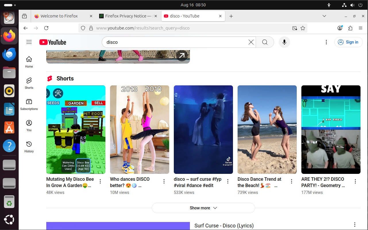The height and width of the screenshot is (230, 368).
Task: Open YouTube settings three-dot menu near Sign in
Action: coord(326,42)
